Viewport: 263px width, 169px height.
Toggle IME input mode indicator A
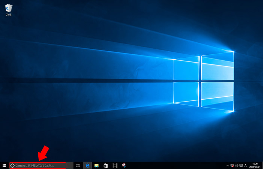(246, 166)
